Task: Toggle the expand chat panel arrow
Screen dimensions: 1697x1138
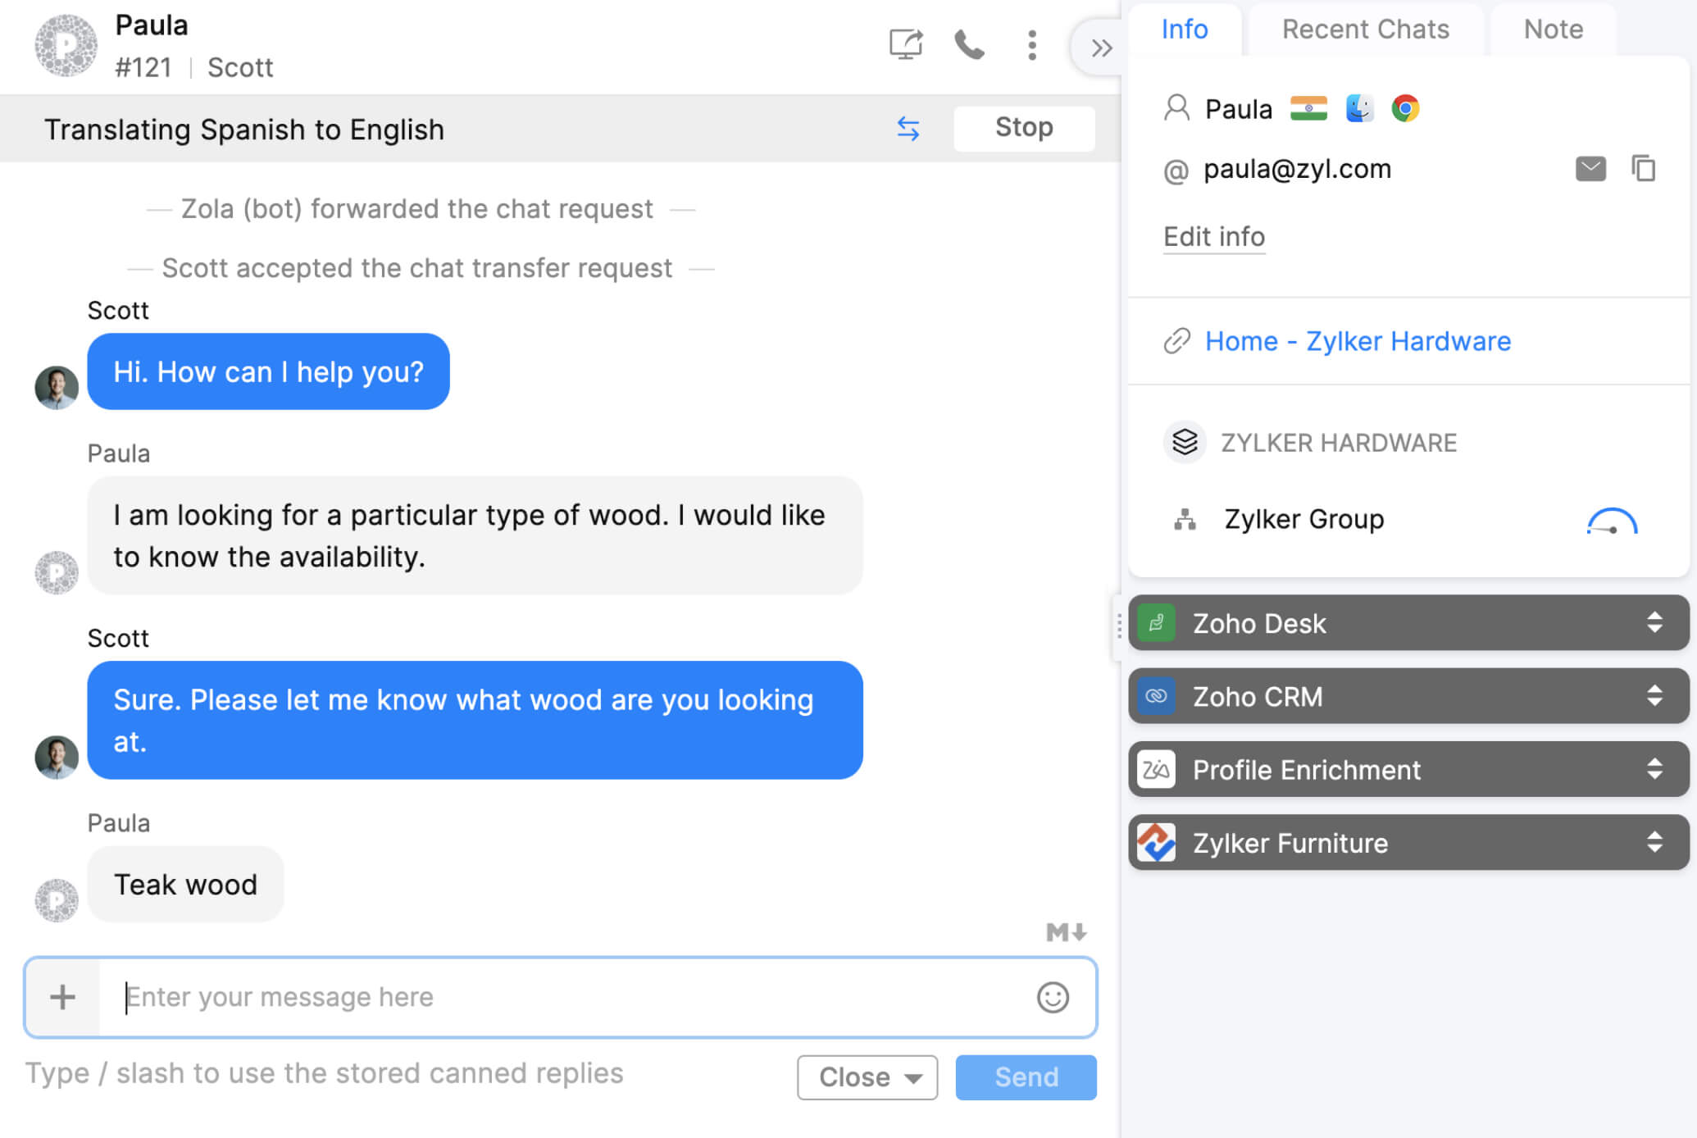Action: pos(1099,46)
